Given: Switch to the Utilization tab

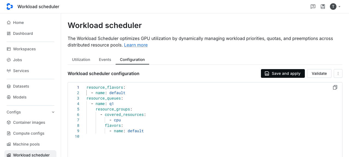Looking at the screenshot, I should point(81,60).
